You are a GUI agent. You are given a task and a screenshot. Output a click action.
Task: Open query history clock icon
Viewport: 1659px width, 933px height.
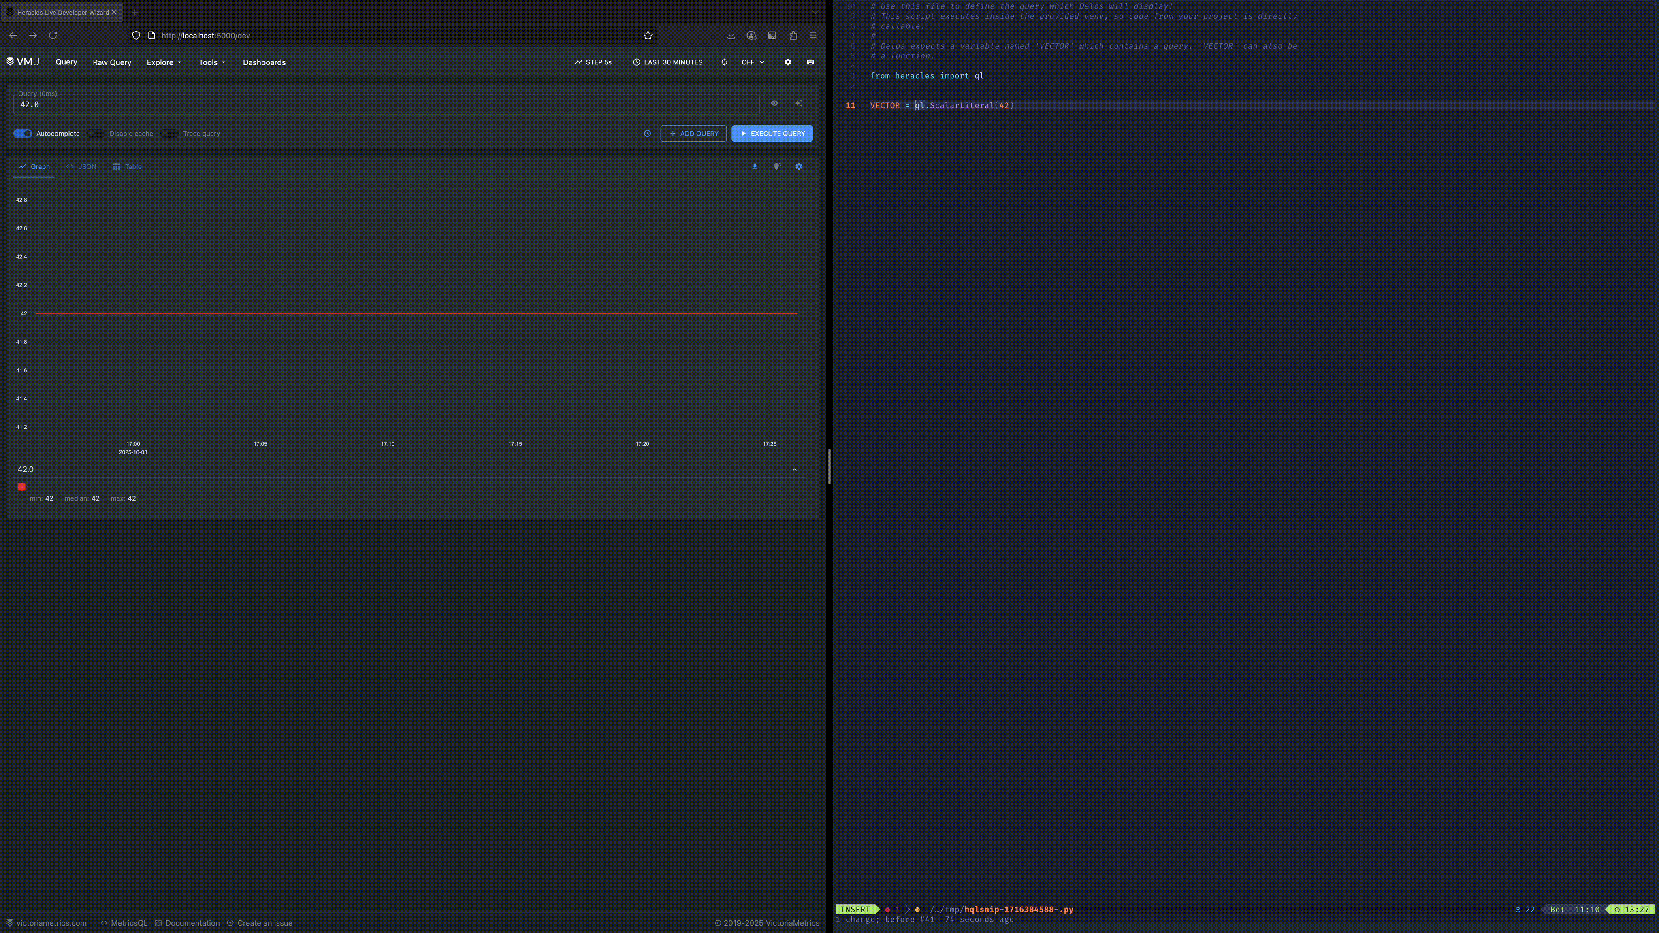(647, 134)
